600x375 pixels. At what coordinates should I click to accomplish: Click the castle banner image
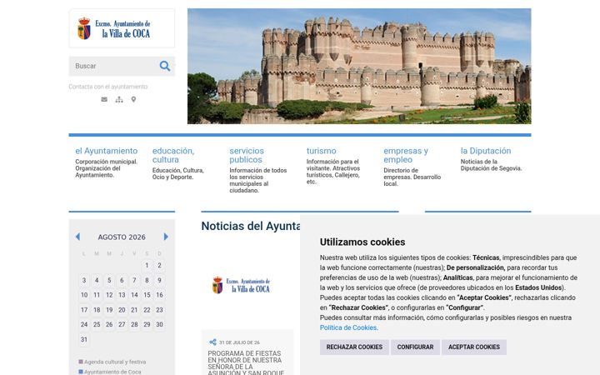[359, 66]
